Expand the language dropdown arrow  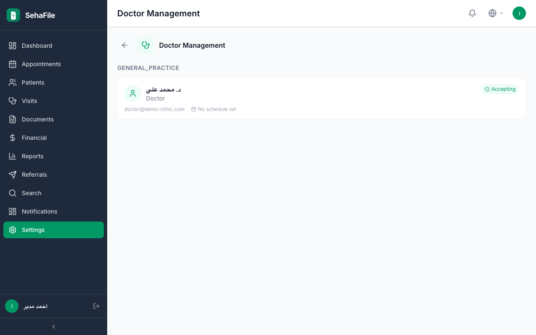[x=502, y=13]
